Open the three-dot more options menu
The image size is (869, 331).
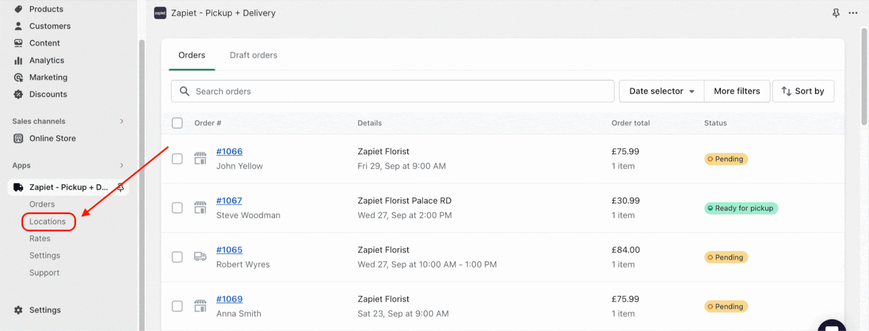pyautogui.click(x=853, y=13)
